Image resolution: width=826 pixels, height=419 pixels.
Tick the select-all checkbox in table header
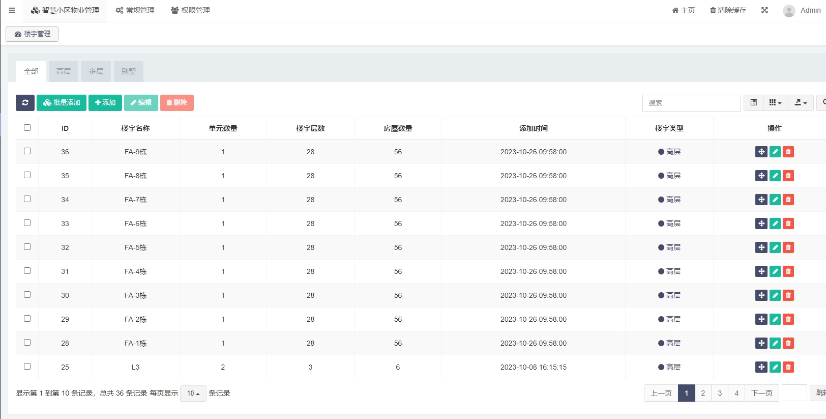27,128
